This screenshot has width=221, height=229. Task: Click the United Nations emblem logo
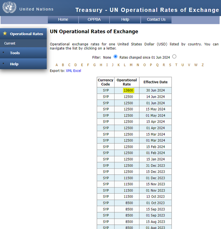(9, 7)
